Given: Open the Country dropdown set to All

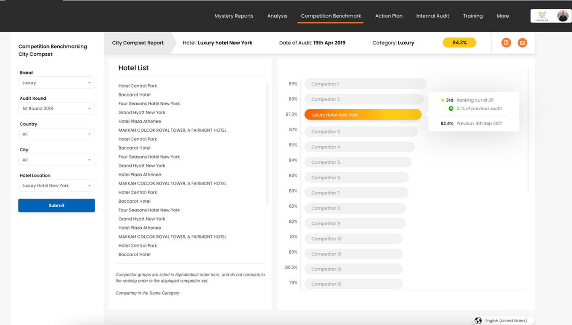Looking at the screenshot, I should [56, 134].
